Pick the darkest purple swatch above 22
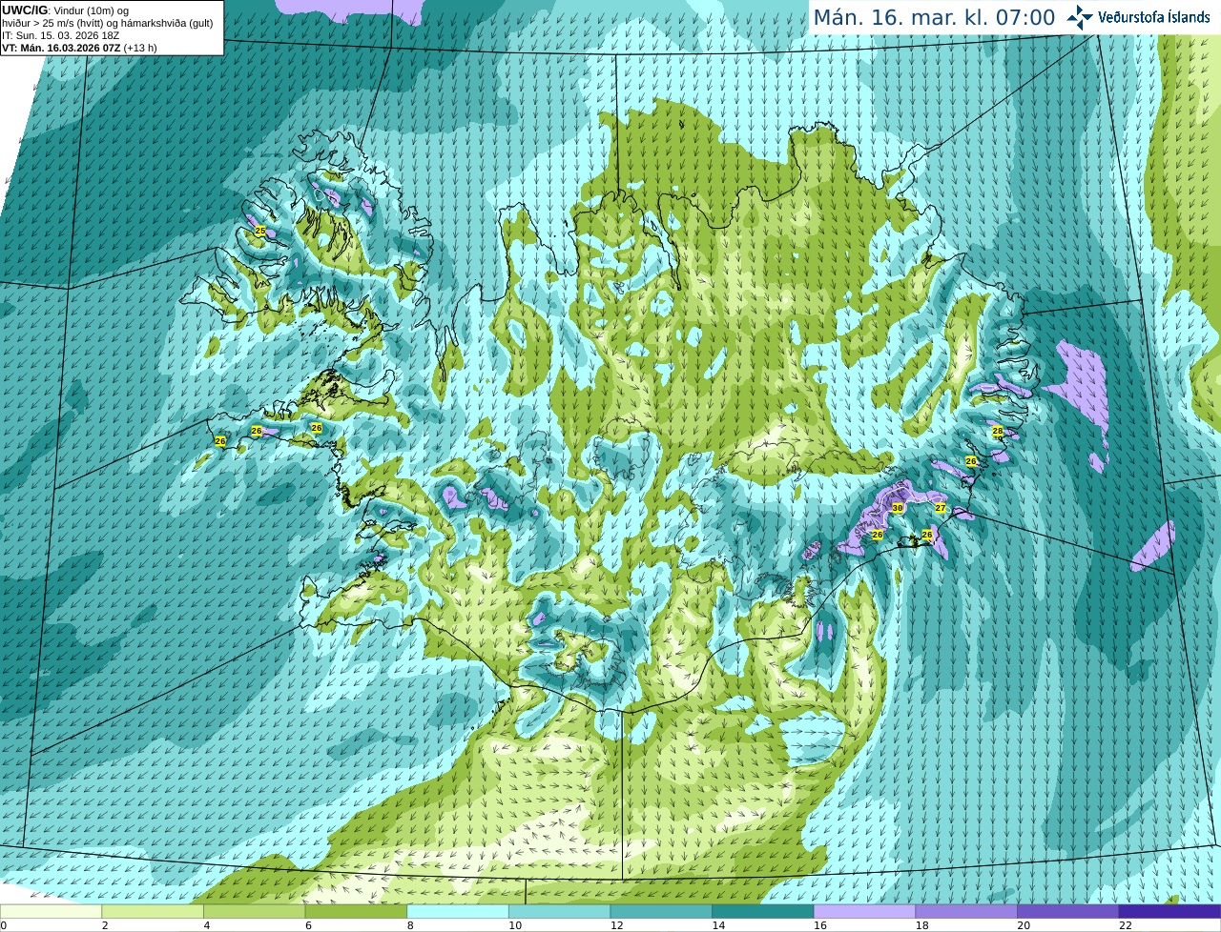The image size is (1221, 932). (x=1169, y=911)
